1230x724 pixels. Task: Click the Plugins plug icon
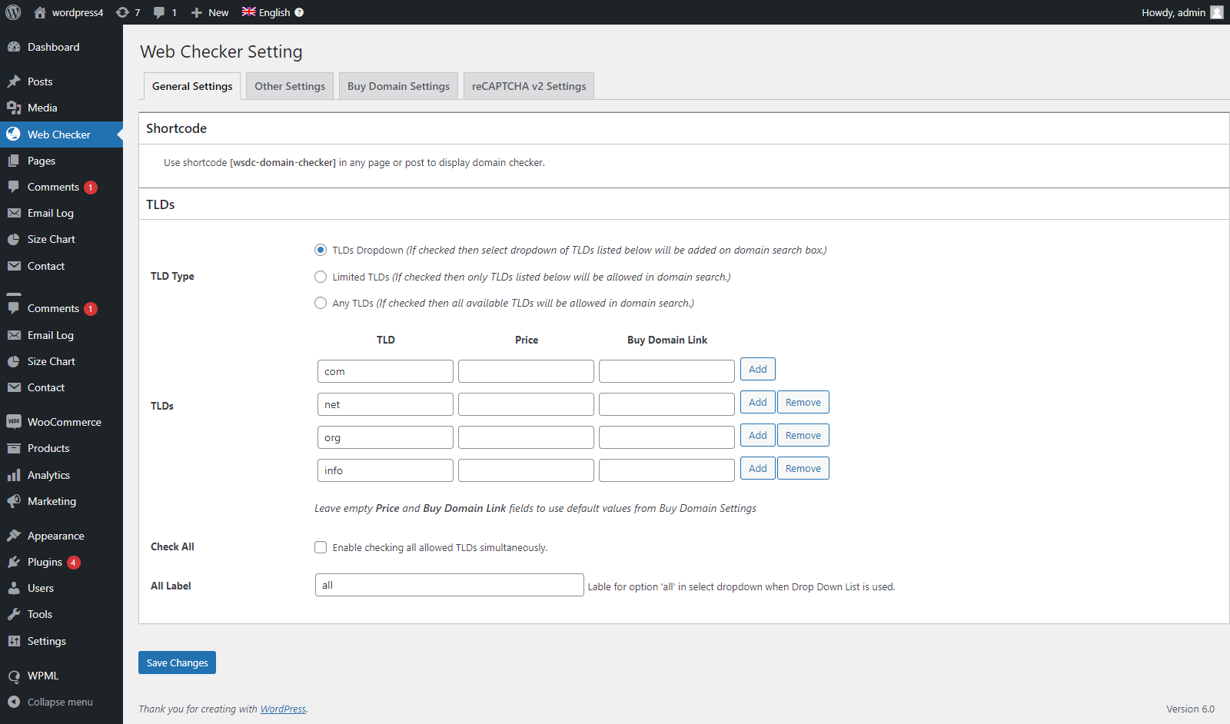14,562
